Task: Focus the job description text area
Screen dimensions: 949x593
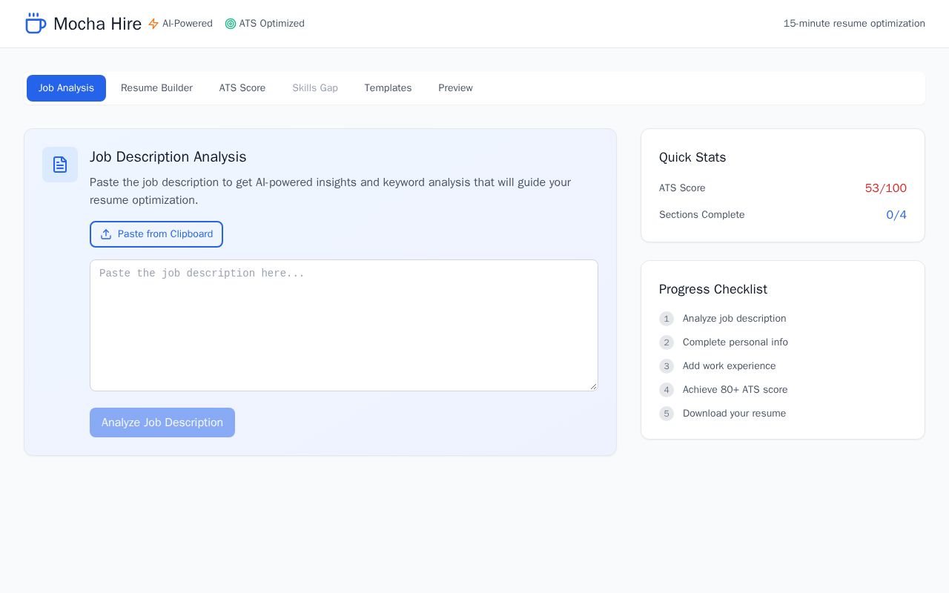Action: (x=344, y=325)
